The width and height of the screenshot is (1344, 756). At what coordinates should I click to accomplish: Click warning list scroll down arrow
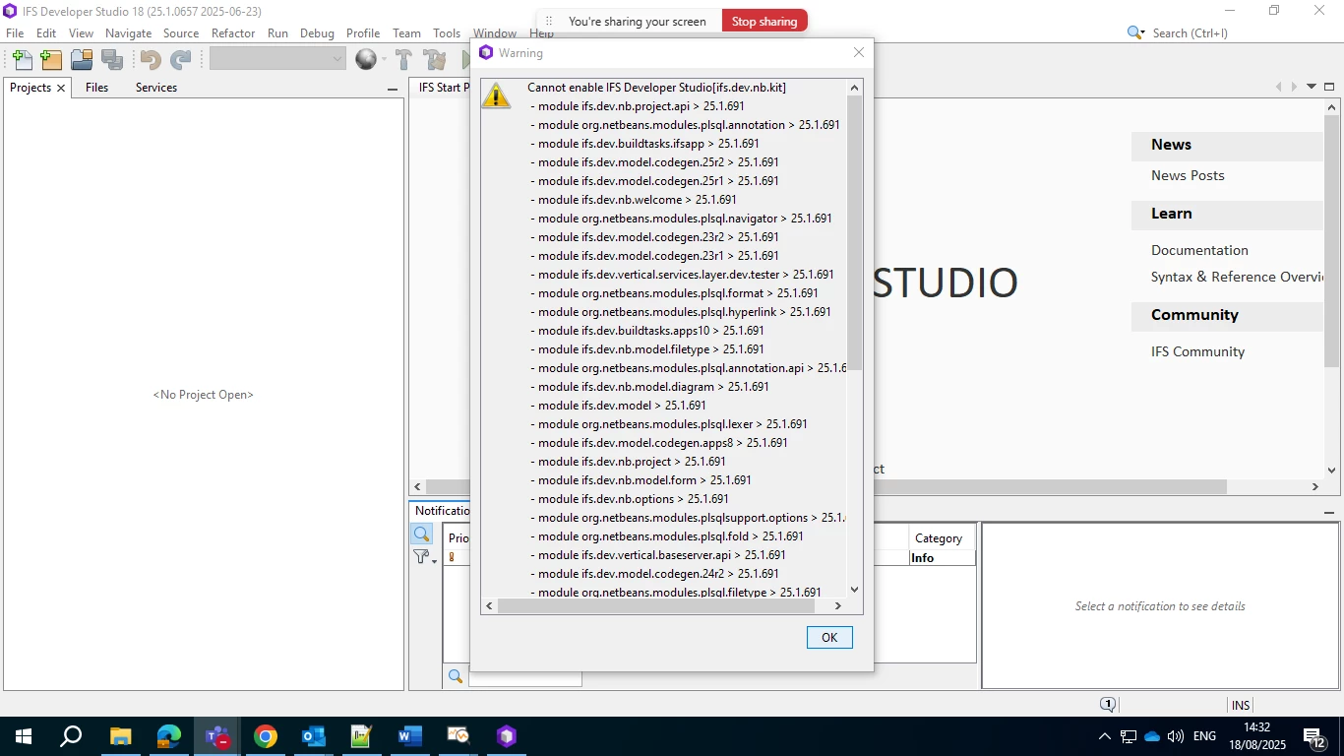click(854, 590)
